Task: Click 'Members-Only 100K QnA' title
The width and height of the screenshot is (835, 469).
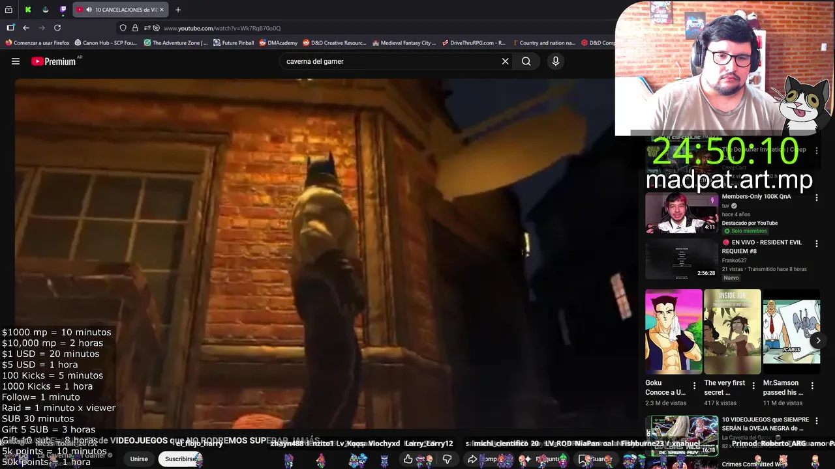Action: click(x=756, y=197)
